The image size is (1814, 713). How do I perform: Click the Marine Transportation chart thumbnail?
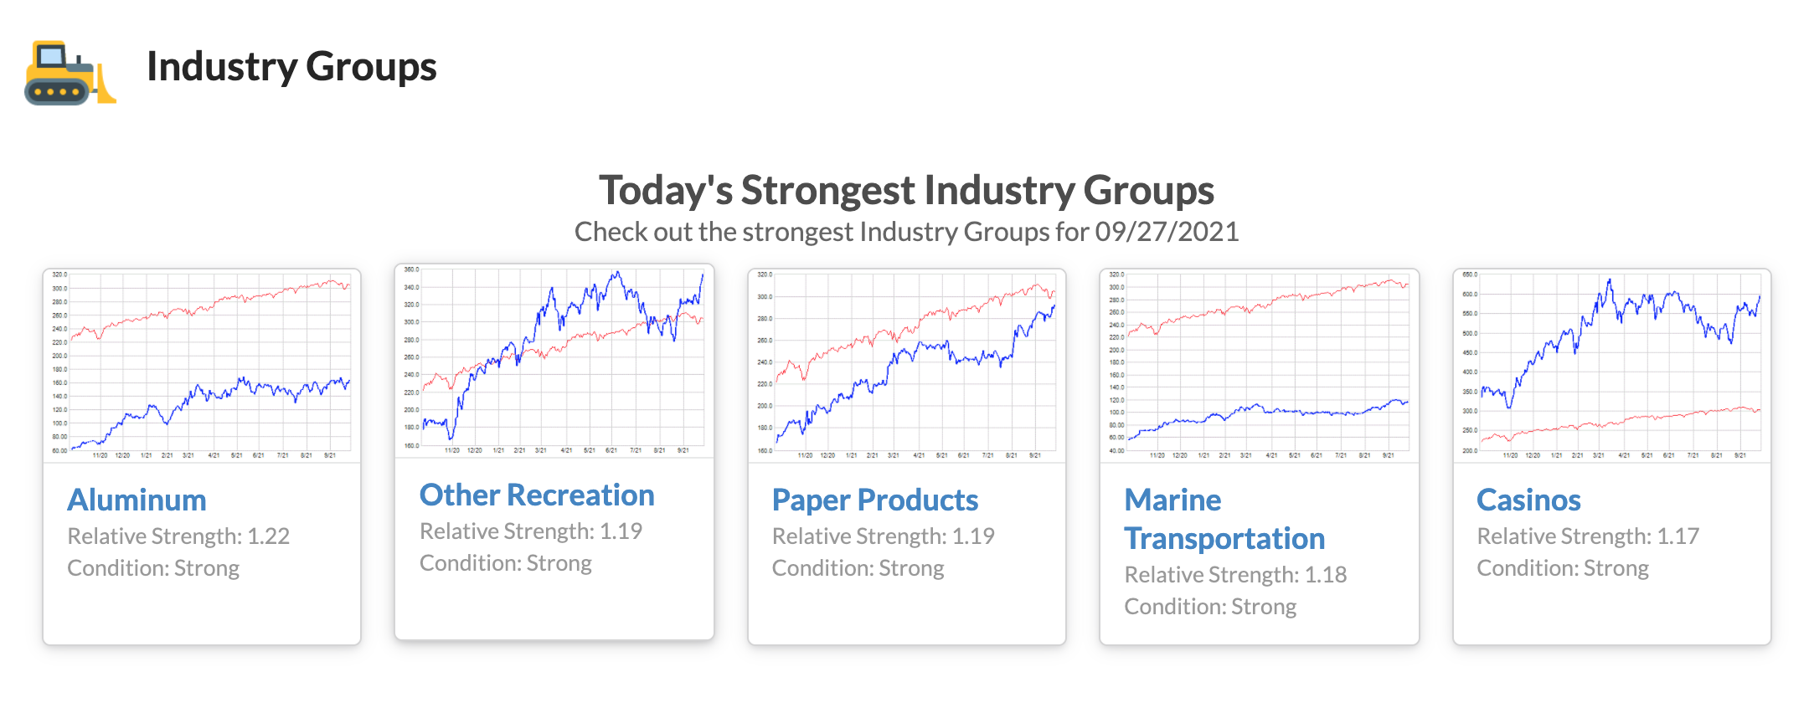1259,366
